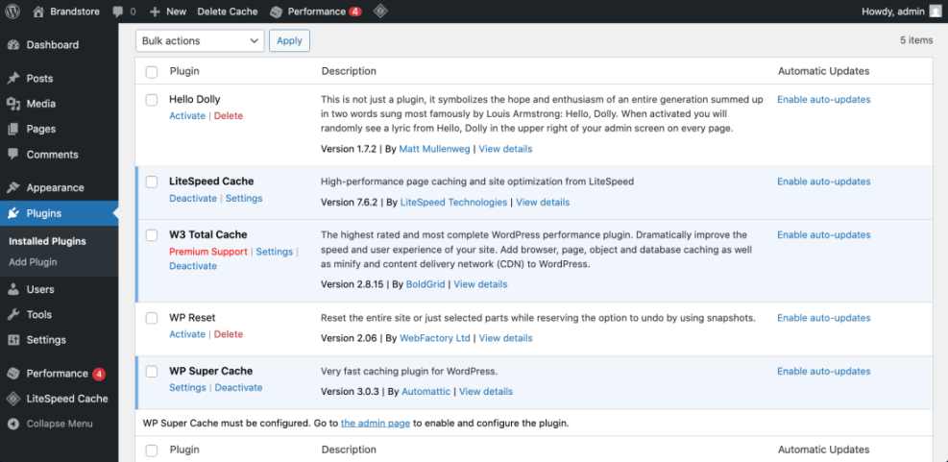Toggle the bottom select-all plugins checkbox
The width and height of the screenshot is (948, 462).
(x=152, y=450)
